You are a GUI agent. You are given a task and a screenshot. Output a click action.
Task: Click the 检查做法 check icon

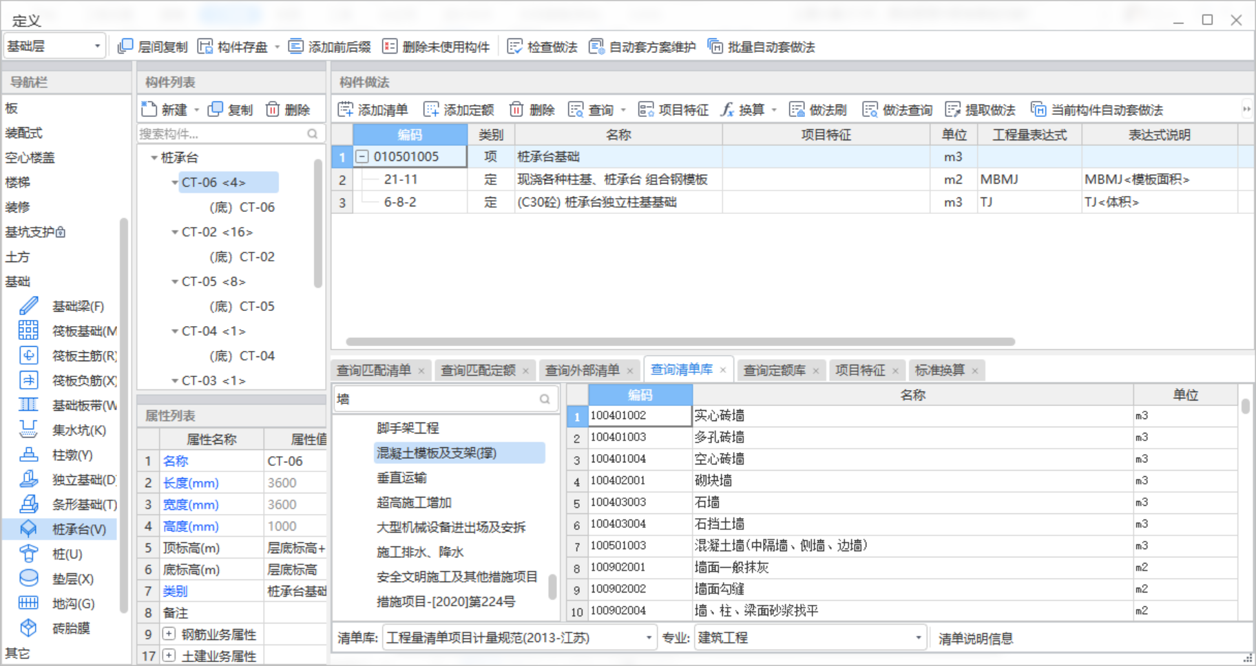[514, 46]
